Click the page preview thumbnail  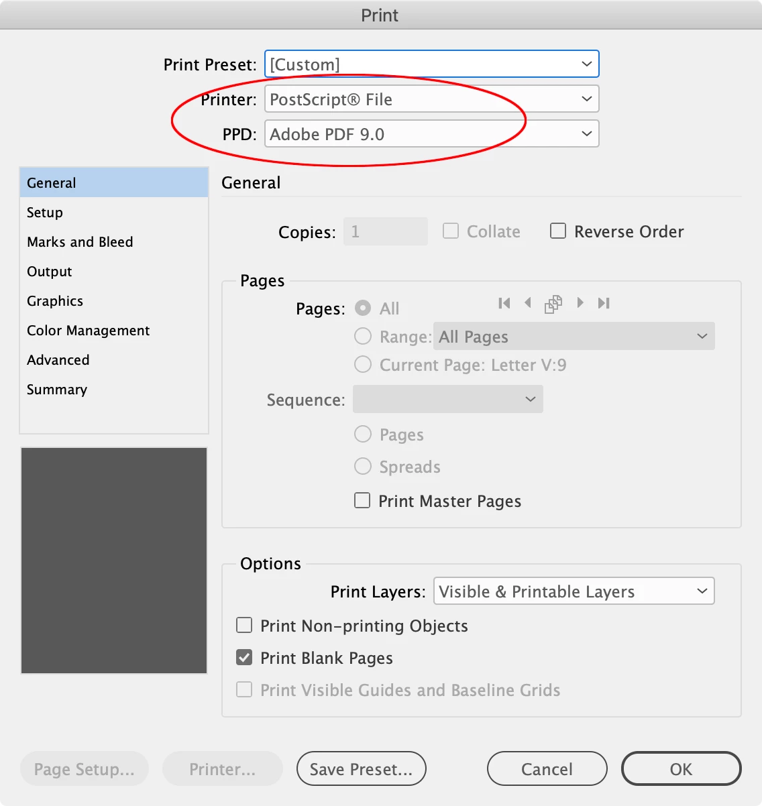[x=114, y=561]
